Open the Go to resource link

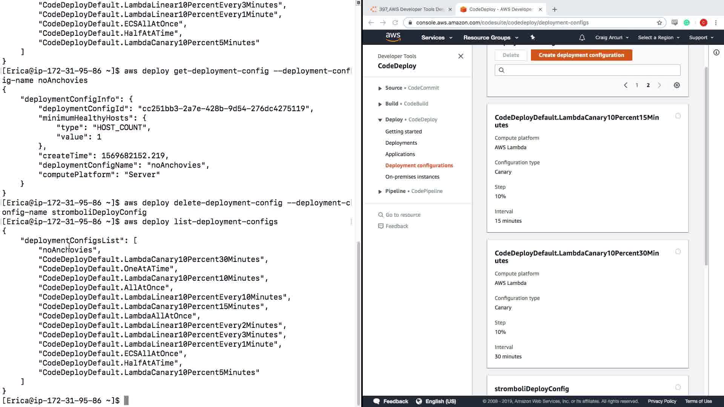click(403, 215)
